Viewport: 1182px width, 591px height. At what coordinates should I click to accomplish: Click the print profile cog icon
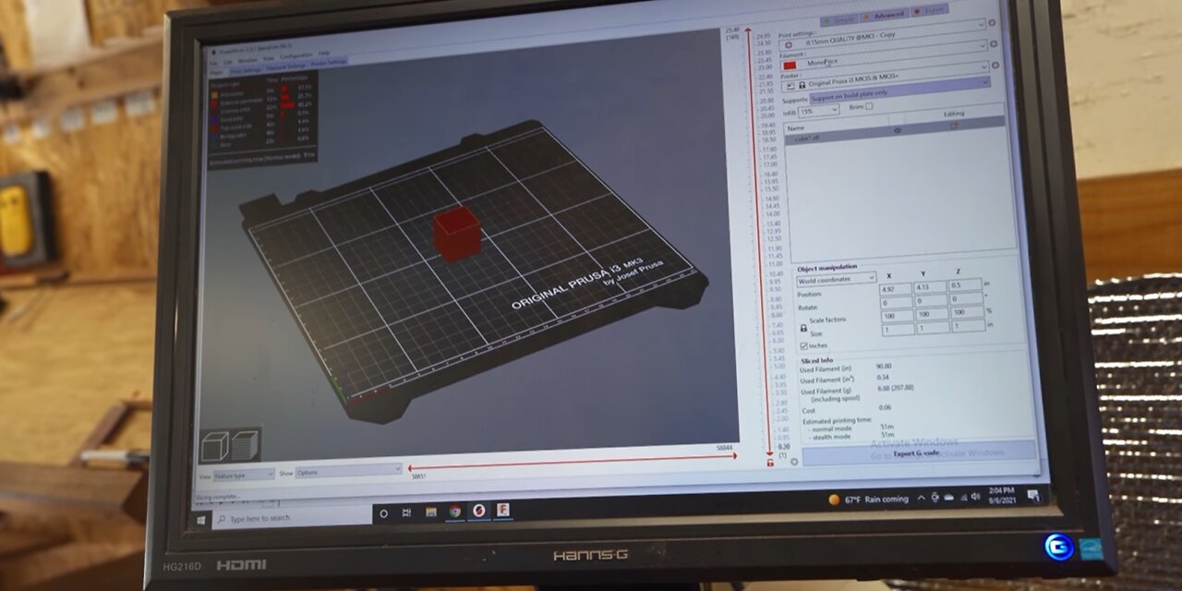pyautogui.click(x=789, y=45)
